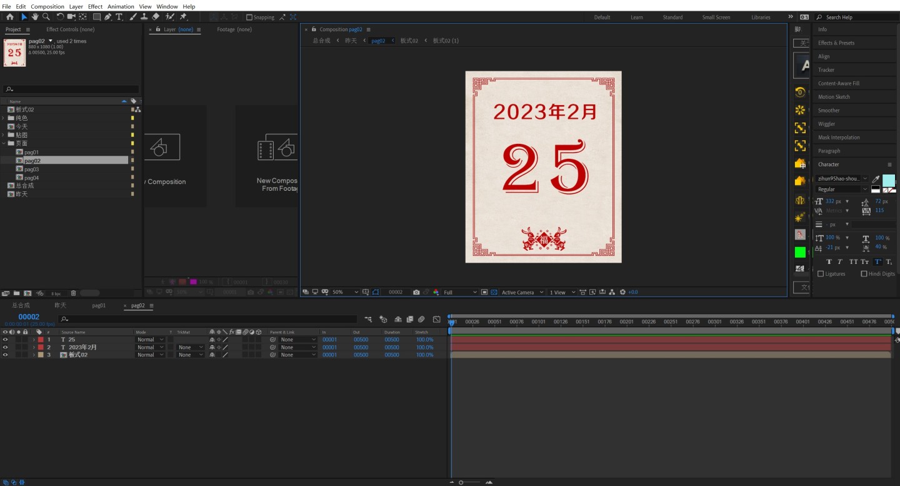Open the Content-Aware Fill panel

pyautogui.click(x=839, y=83)
